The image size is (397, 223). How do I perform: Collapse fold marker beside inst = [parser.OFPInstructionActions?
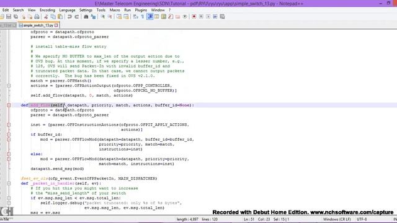click(x=9, y=125)
